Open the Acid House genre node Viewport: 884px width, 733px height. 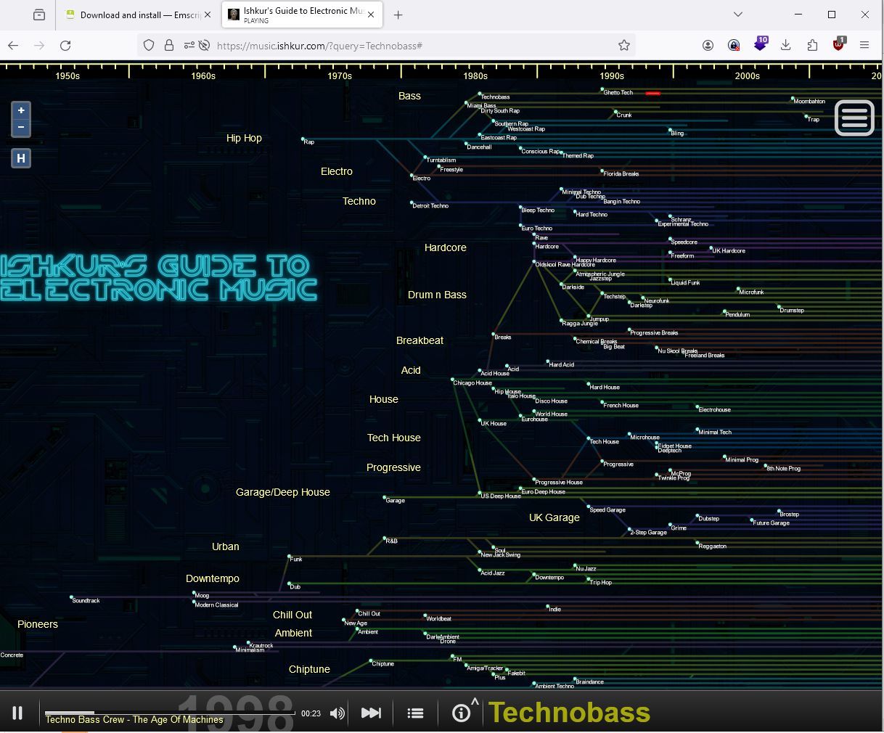coord(494,373)
